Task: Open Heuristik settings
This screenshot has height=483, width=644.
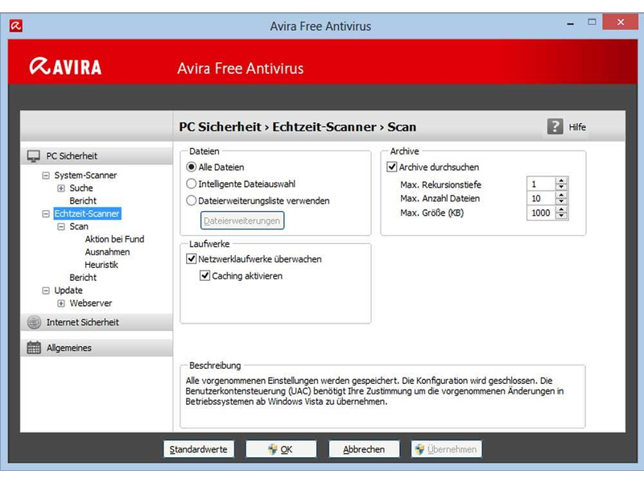Action: tap(101, 265)
